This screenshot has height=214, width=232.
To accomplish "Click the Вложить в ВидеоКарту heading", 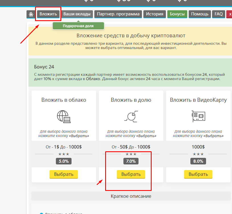I will coord(198,100).
